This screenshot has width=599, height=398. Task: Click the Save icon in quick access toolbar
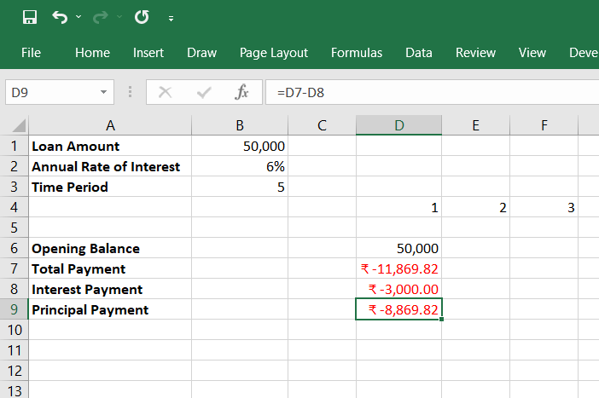coord(30,17)
